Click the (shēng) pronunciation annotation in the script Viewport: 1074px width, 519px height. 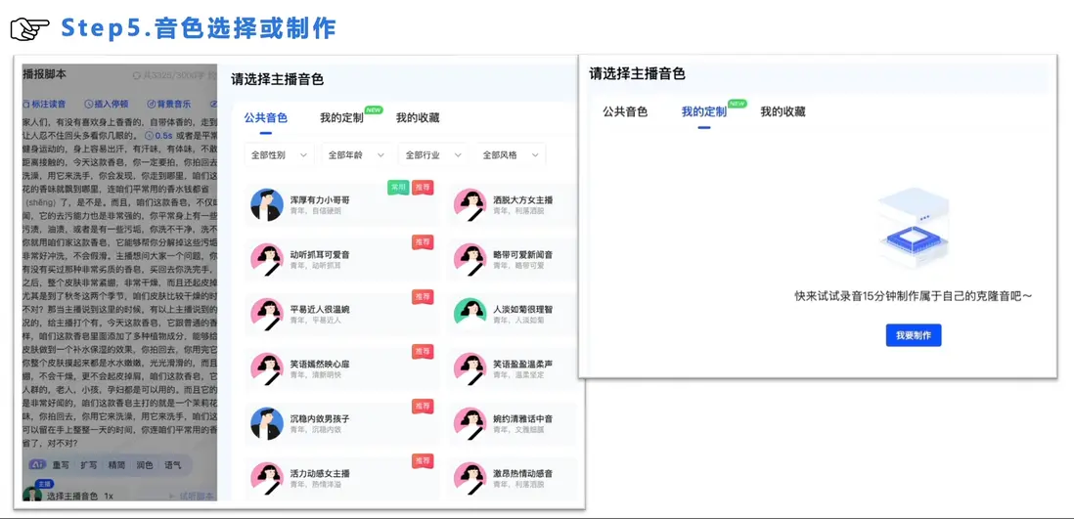41,203
